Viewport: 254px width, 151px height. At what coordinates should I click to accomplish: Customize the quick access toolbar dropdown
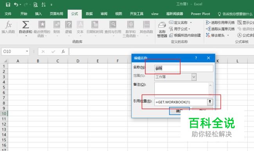pyautogui.click(x=51, y=5)
